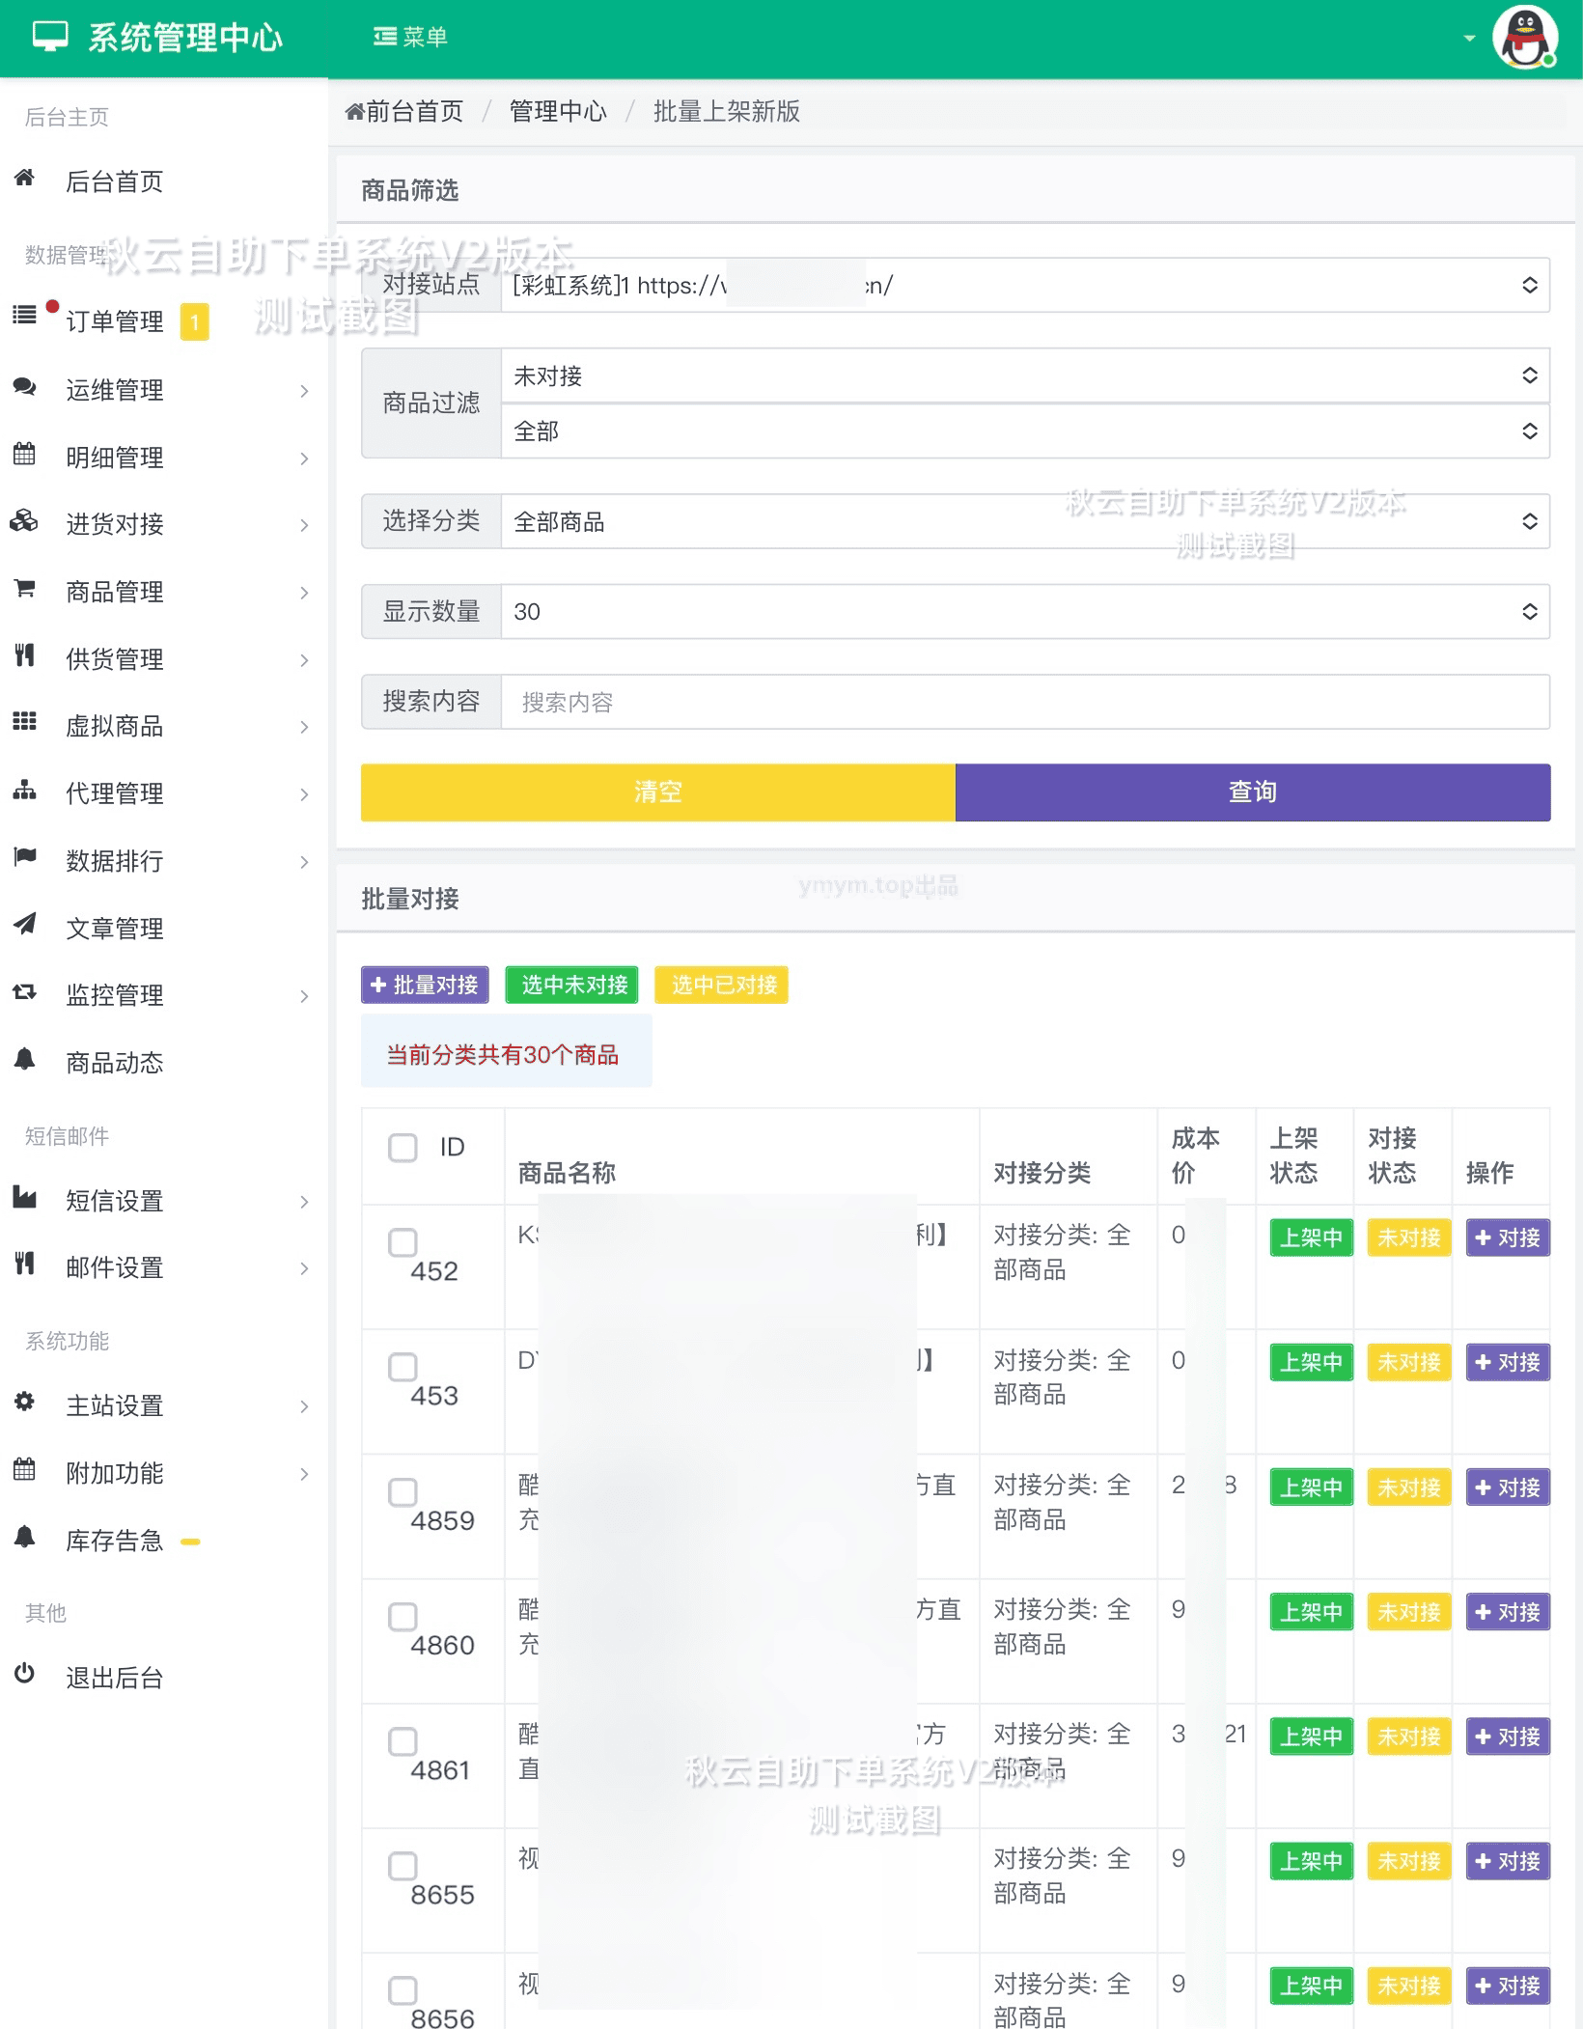Open 库存告急 in the sidebar
This screenshot has height=2029, width=1583.
164,1541
